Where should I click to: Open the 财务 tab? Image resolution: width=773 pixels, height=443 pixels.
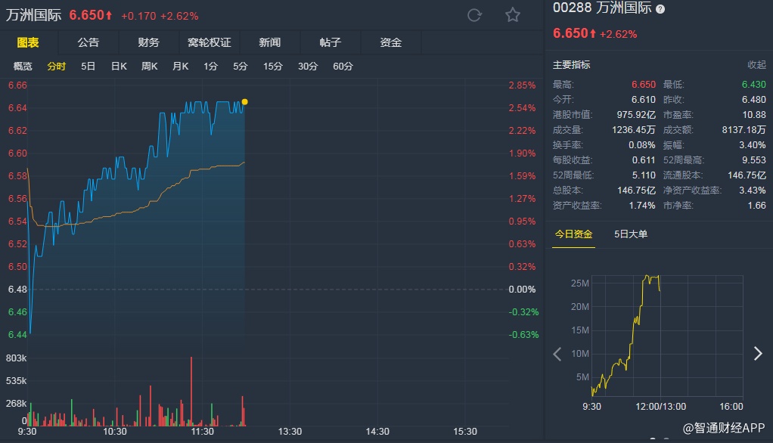(x=148, y=42)
